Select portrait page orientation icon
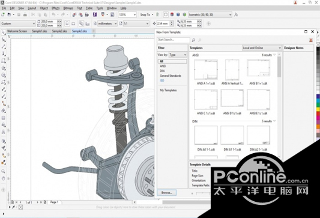320x218 pixels. [67, 23]
